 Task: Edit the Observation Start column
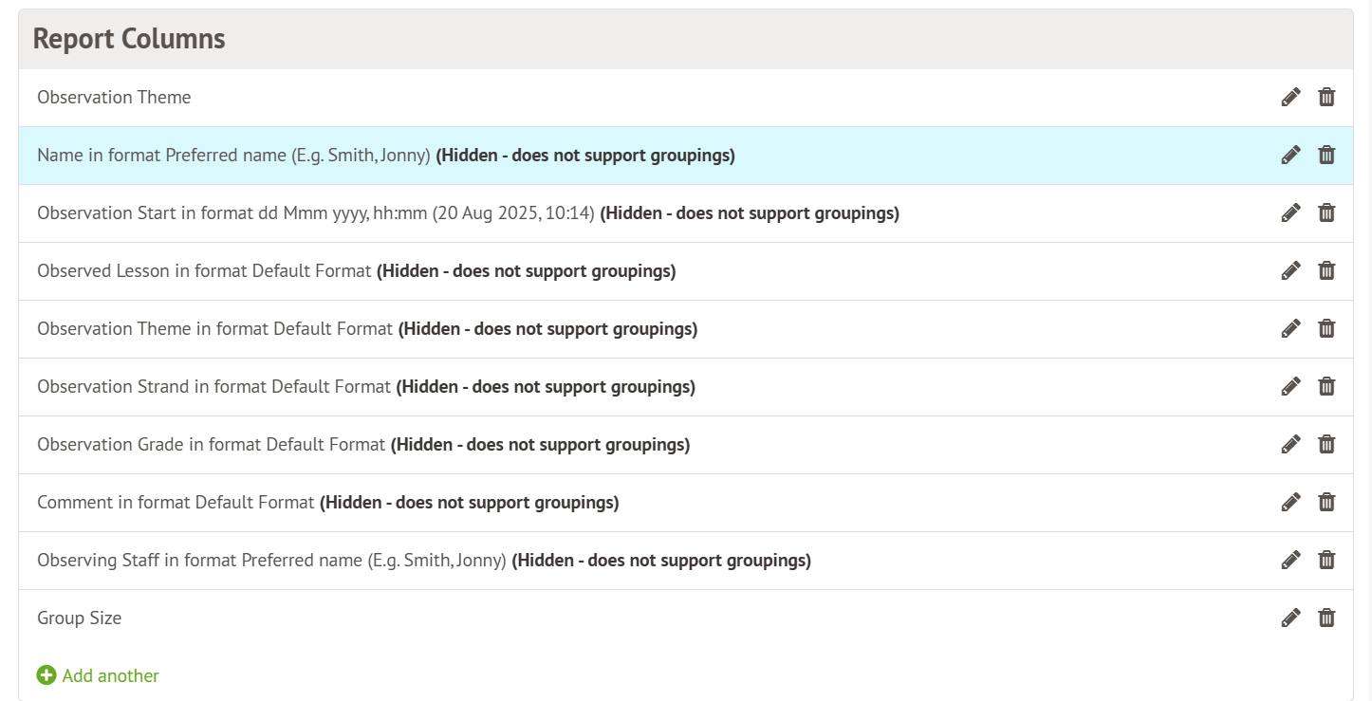tap(1290, 212)
